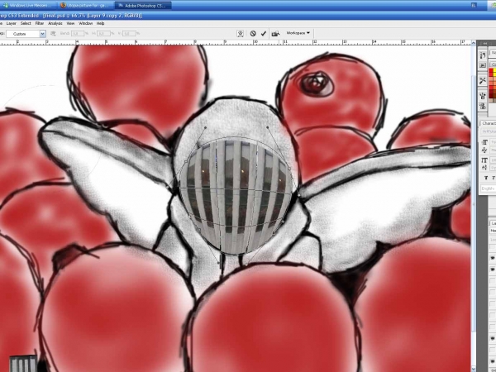This screenshot has height=372, width=496.
Task: Switch between free transform and warp modes
Action: 241,34
